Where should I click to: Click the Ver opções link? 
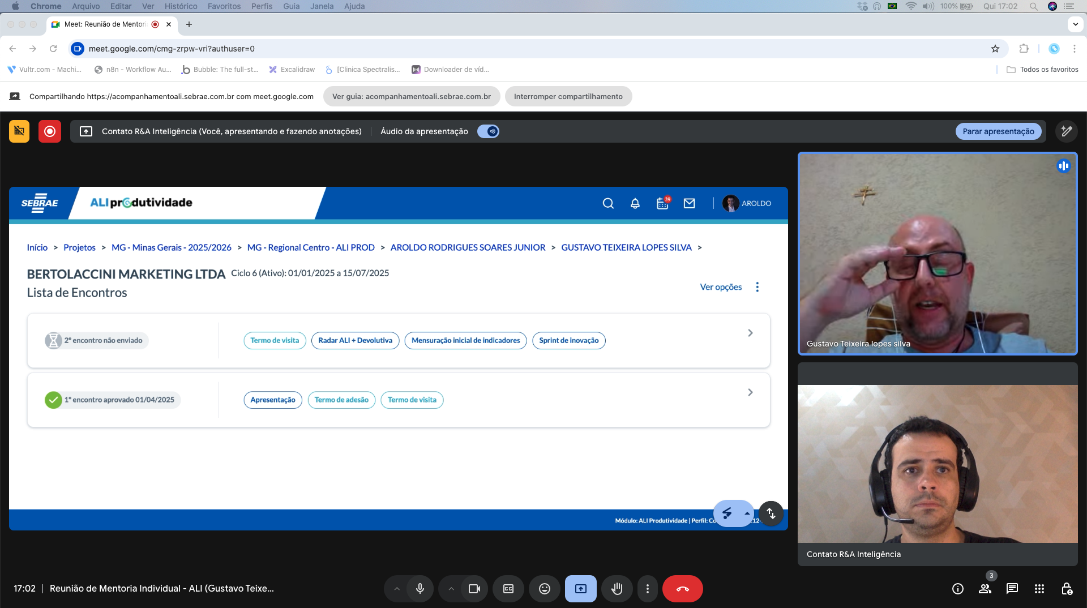pyautogui.click(x=721, y=287)
